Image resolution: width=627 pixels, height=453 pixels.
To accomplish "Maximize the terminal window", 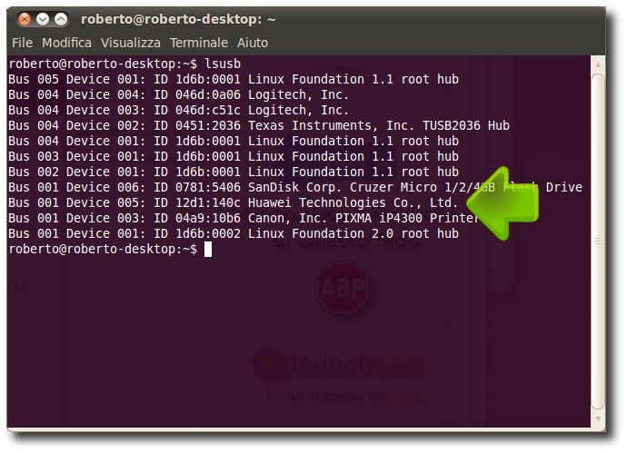I will coord(61,19).
